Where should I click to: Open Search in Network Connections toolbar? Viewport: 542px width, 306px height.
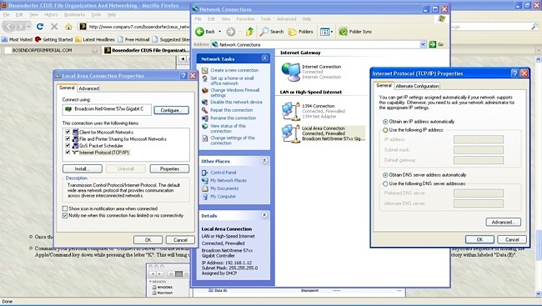click(x=271, y=32)
